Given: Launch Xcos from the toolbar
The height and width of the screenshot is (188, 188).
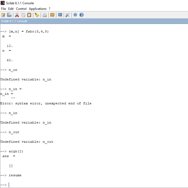Looking at the screenshot, I should (60, 15).
